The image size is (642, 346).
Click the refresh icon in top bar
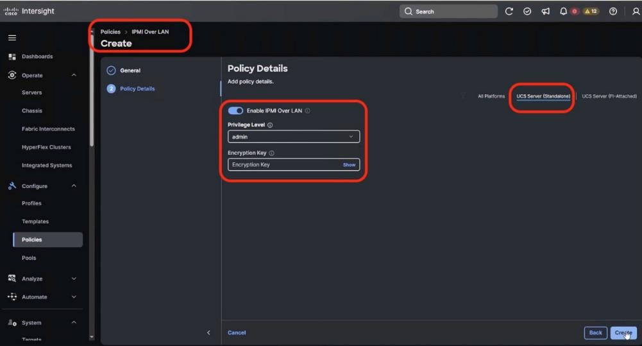click(x=509, y=12)
